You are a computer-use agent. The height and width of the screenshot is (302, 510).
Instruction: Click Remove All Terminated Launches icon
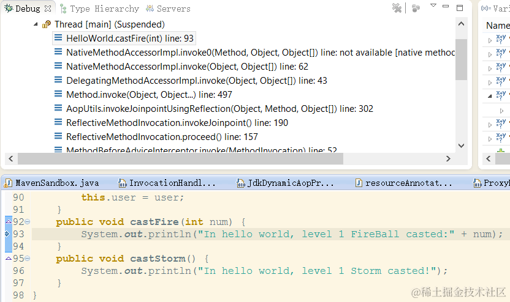click(397, 8)
